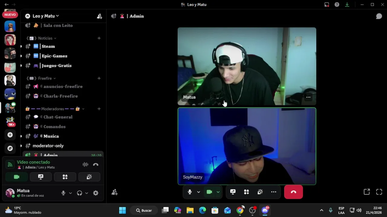This screenshot has width=387, height=217.
Task: Open Windows Start menu
Action: [x=122, y=210]
